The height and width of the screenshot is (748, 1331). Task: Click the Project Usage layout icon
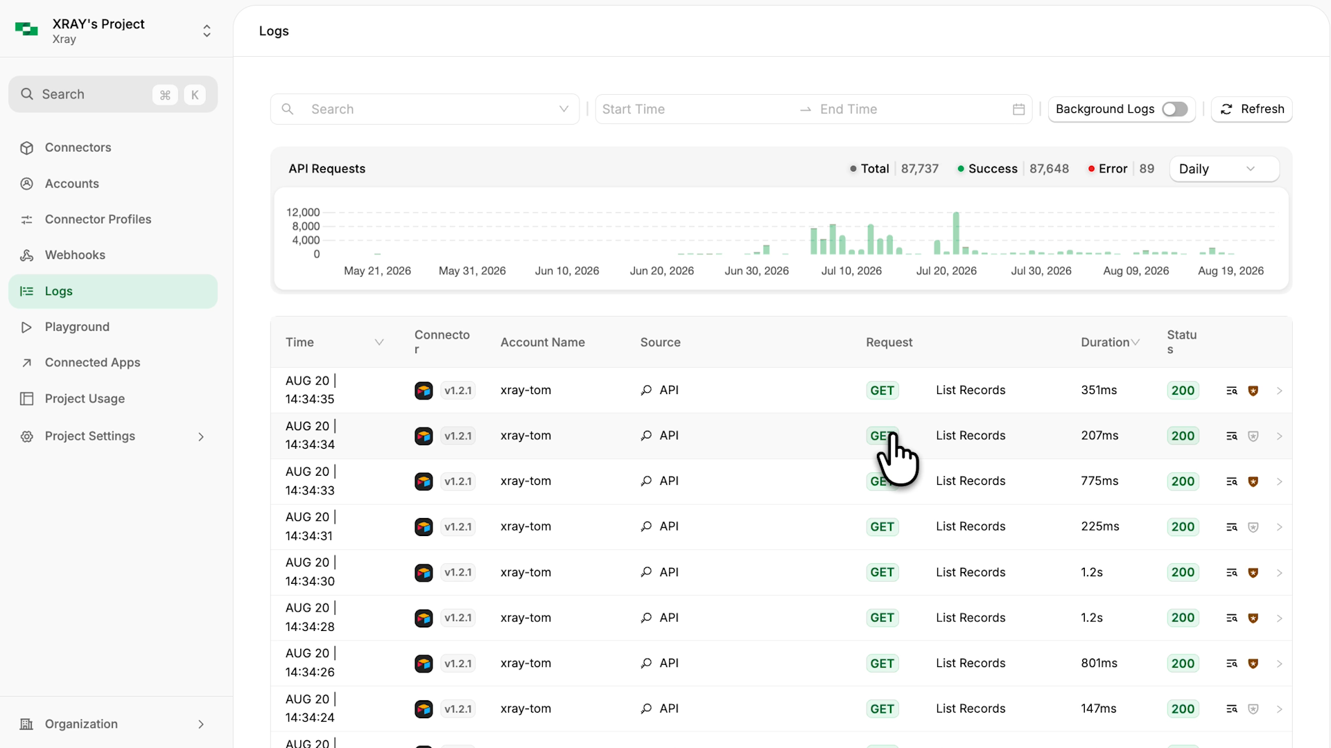pos(27,399)
